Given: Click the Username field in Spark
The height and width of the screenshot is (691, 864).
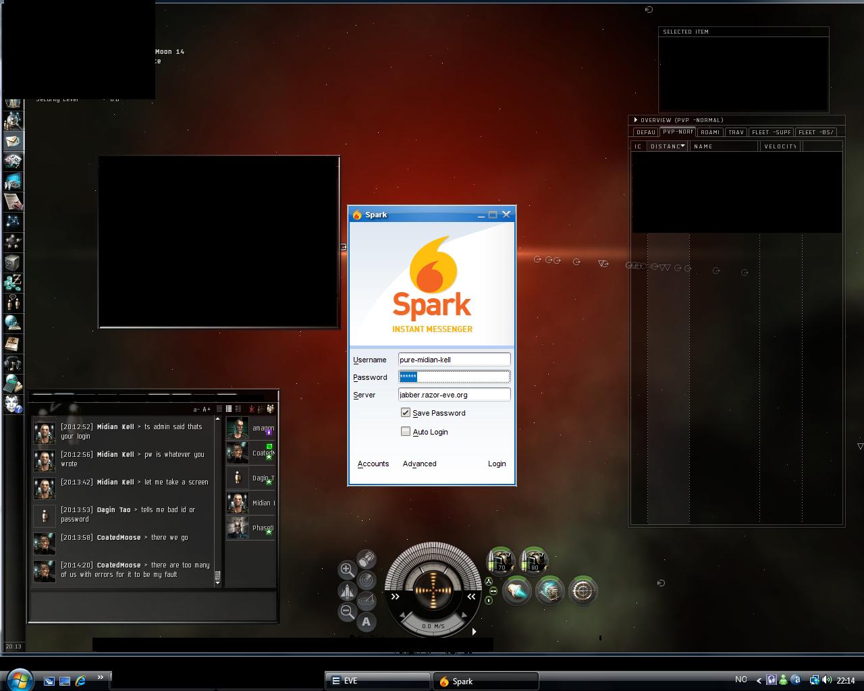Looking at the screenshot, I should pos(454,360).
